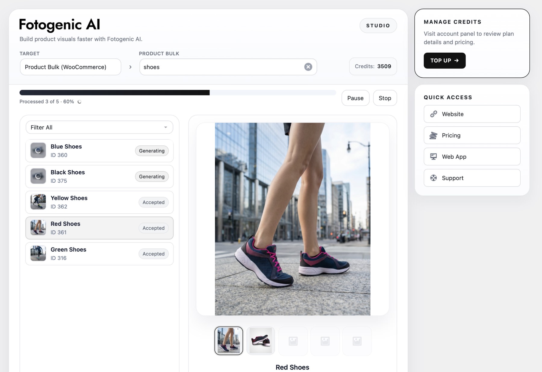Click the Green Shoes row thumbnail

pos(38,253)
